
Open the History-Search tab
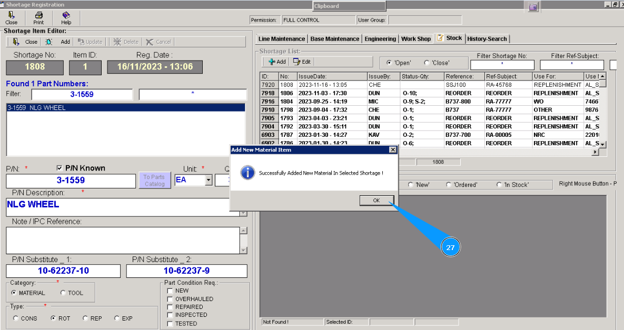tap(487, 39)
